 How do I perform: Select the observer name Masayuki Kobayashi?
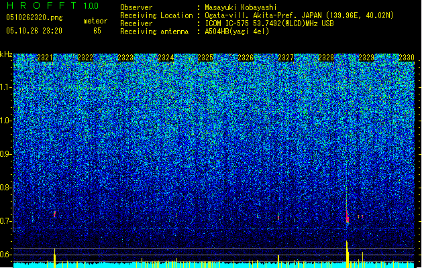[x=241, y=7]
